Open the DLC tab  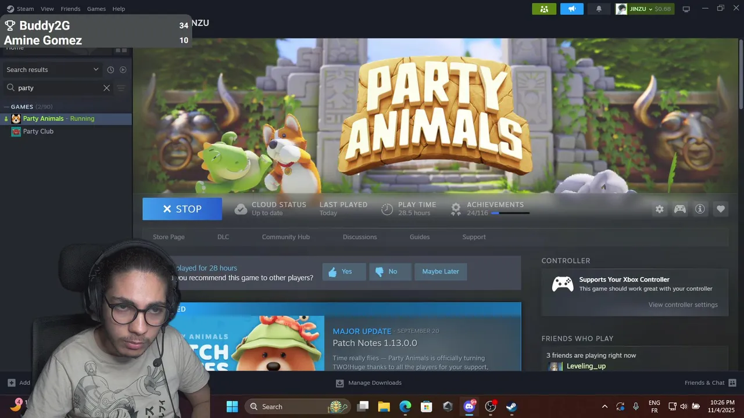(223, 237)
